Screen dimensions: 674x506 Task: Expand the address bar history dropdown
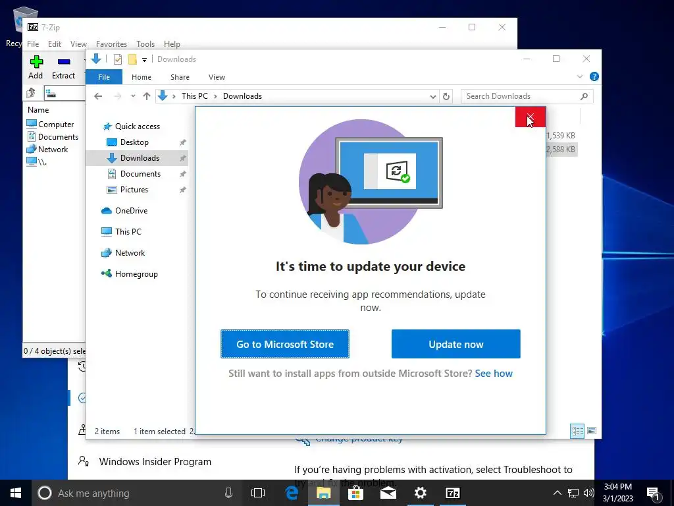433,96
